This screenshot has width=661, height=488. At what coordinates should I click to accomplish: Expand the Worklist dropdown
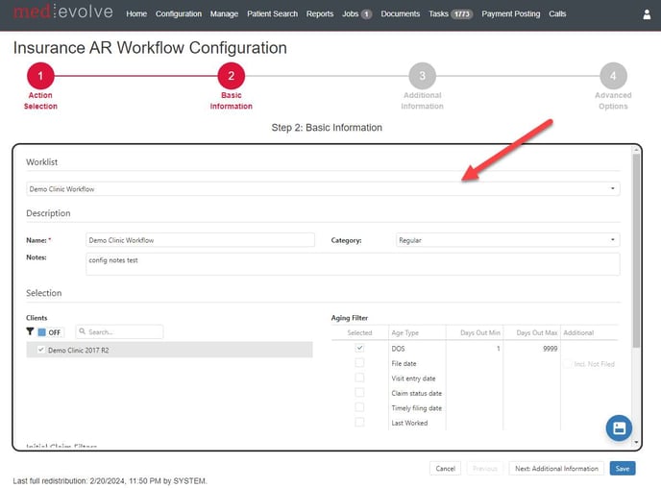[323, 189]
